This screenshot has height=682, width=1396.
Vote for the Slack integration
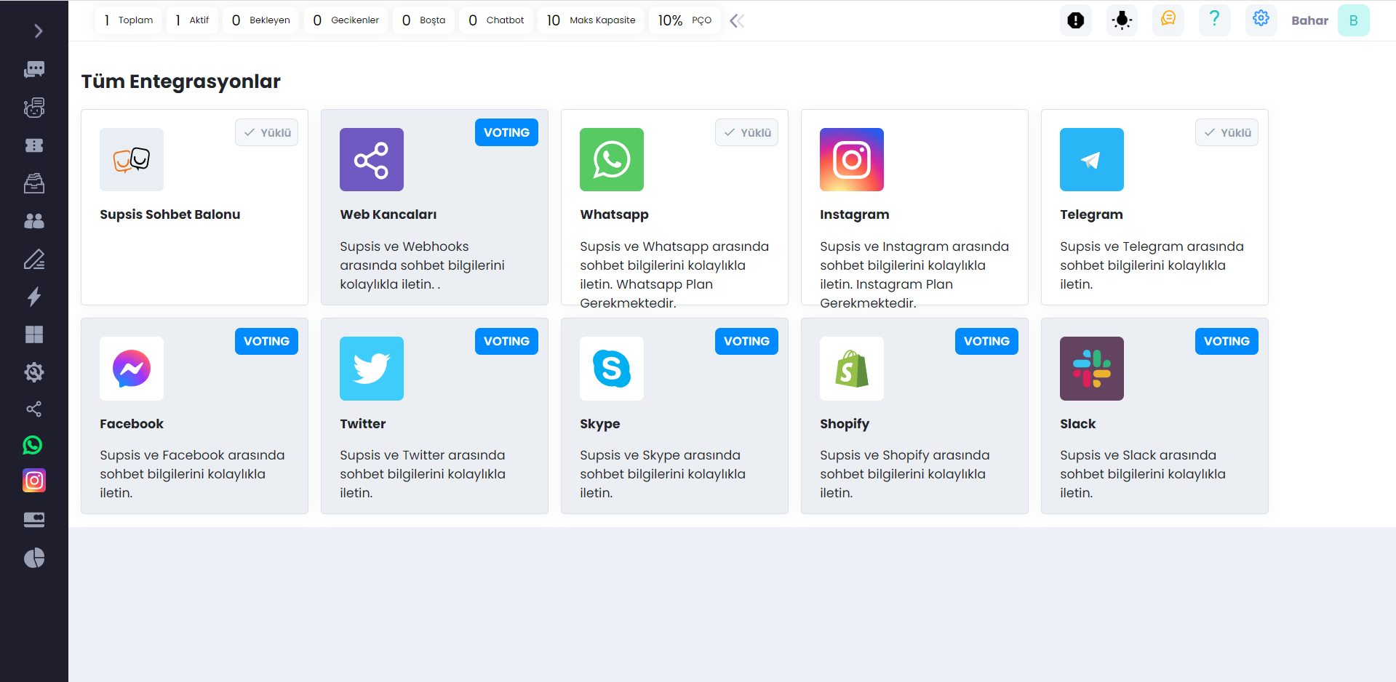(1227, 341)
